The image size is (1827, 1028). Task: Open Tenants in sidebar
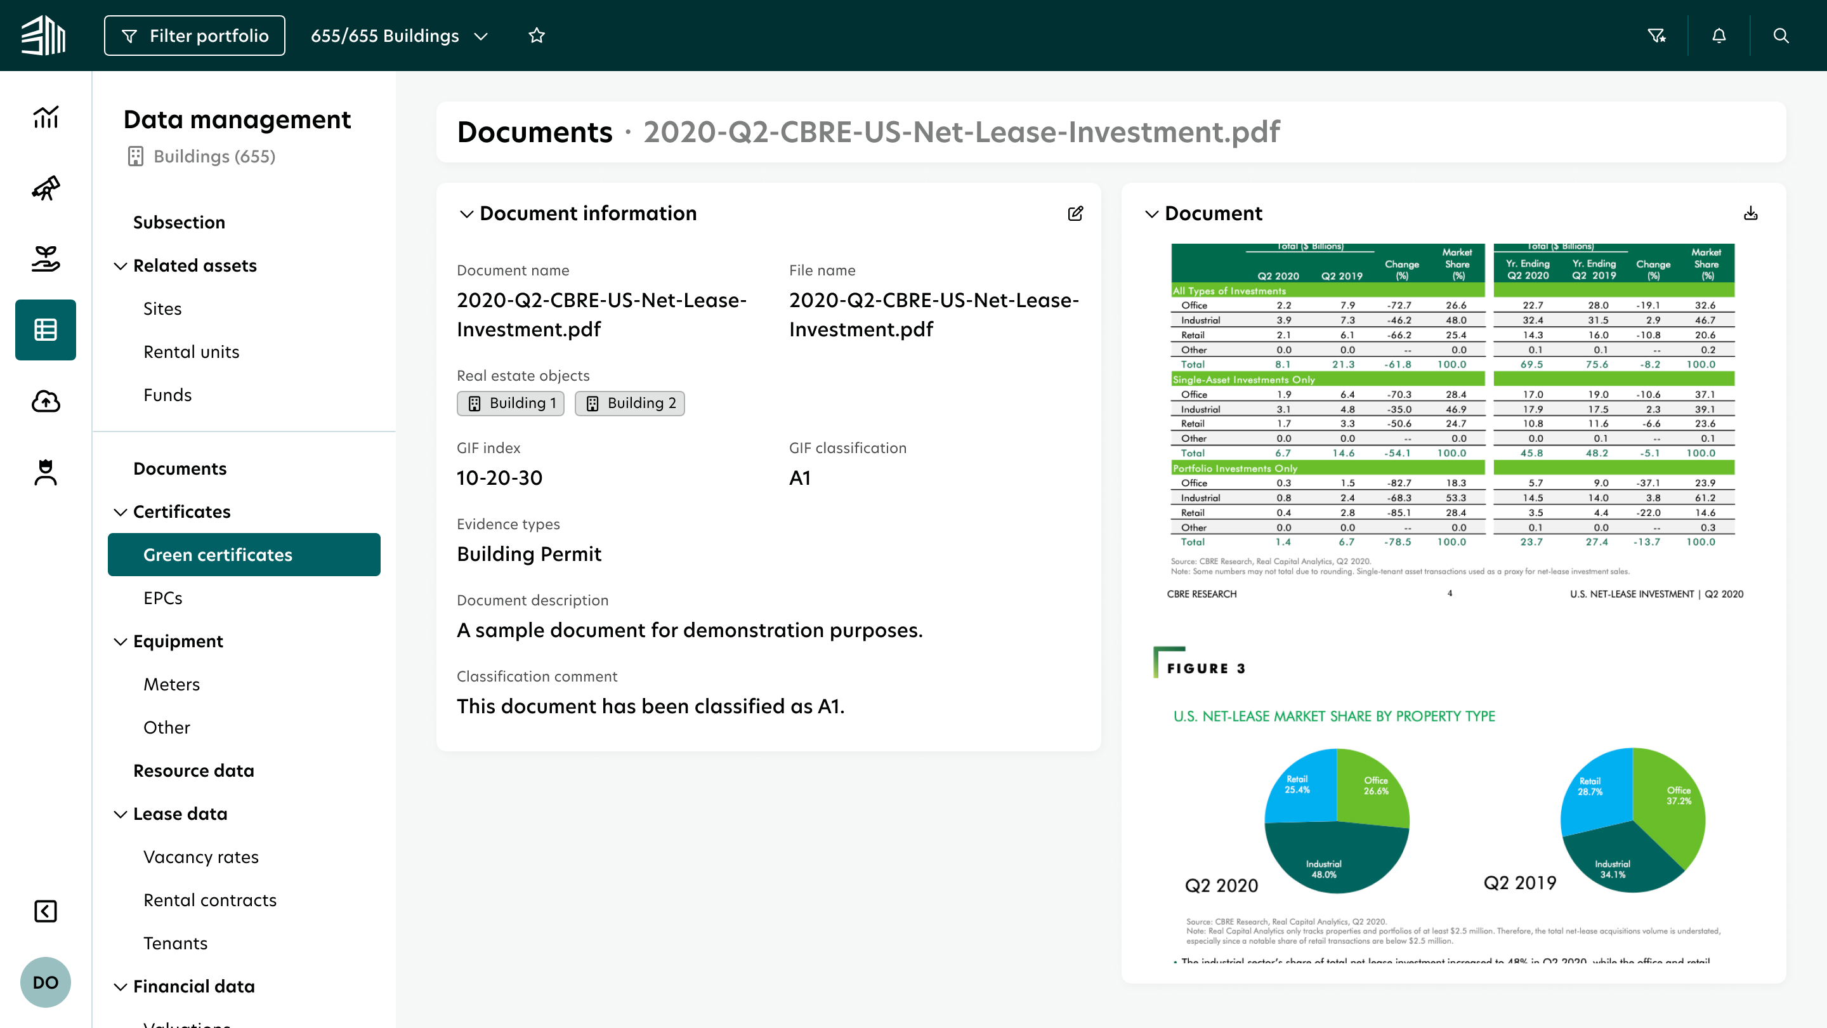(x=175, y=944)
